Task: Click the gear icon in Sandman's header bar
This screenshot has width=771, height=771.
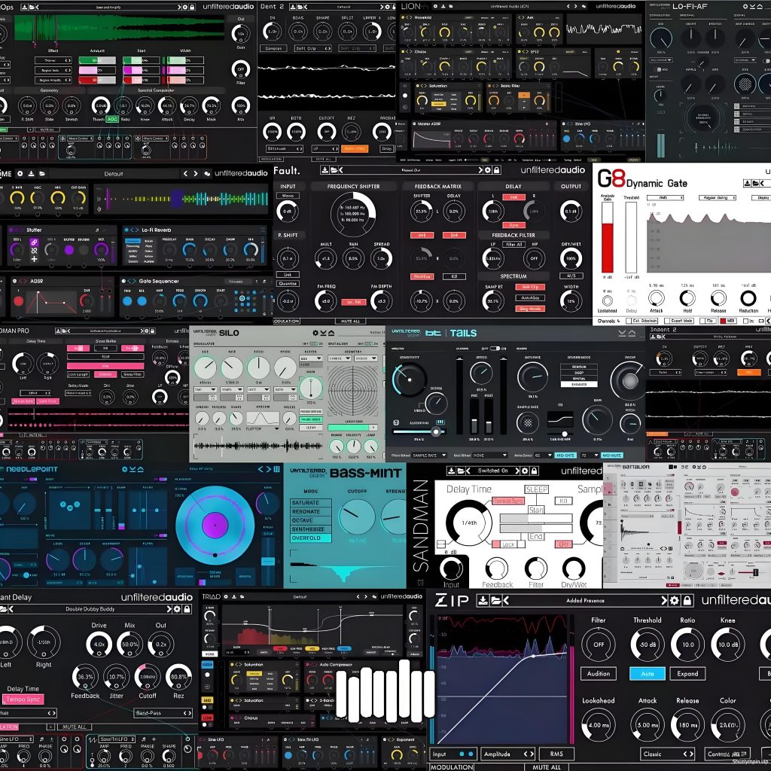Action: (524, 472)
